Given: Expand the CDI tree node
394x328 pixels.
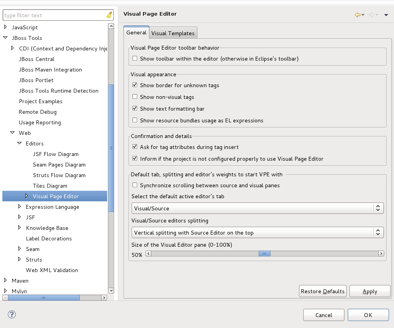Looking at the screenshot, I should [x=13, y=48].
